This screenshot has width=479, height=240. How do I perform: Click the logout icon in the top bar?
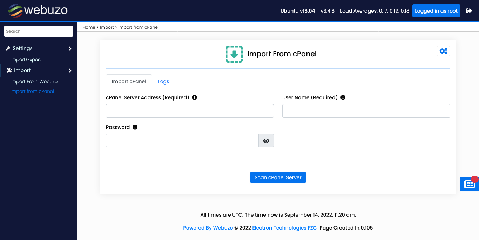click(x=469, y=10)
